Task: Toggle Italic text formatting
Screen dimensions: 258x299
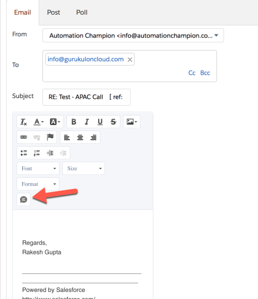Action: click(87, 122)
